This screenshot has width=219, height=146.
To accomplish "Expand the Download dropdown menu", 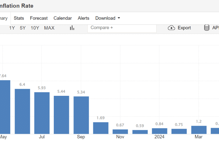I will 108,18.
